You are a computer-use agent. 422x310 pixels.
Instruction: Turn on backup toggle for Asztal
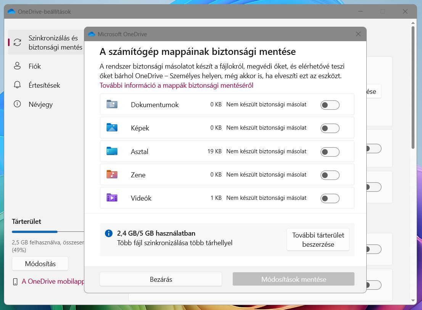pyautogui.click(x=330, y=152)
